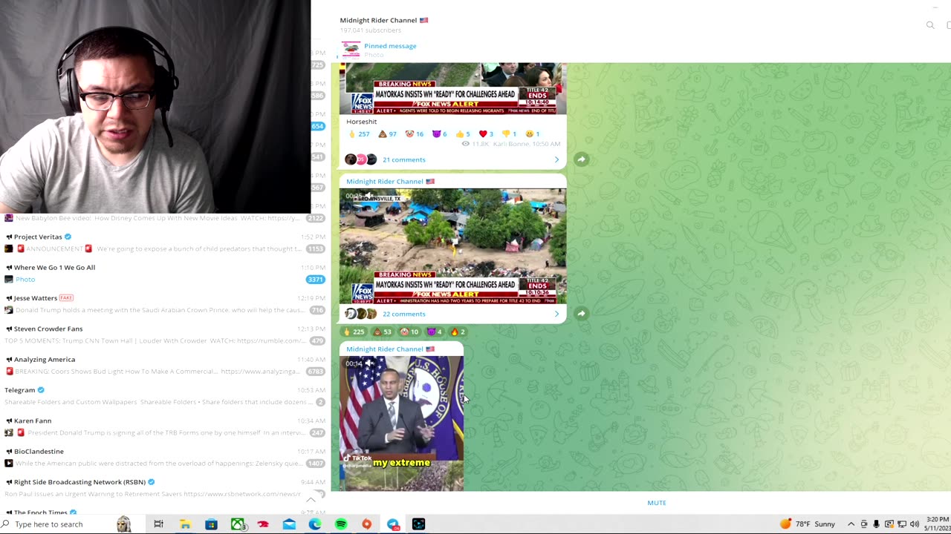This screenshot has height=534, width=951.
Task: Open Origin app from taskbar
Action: [x=367, y=524]
